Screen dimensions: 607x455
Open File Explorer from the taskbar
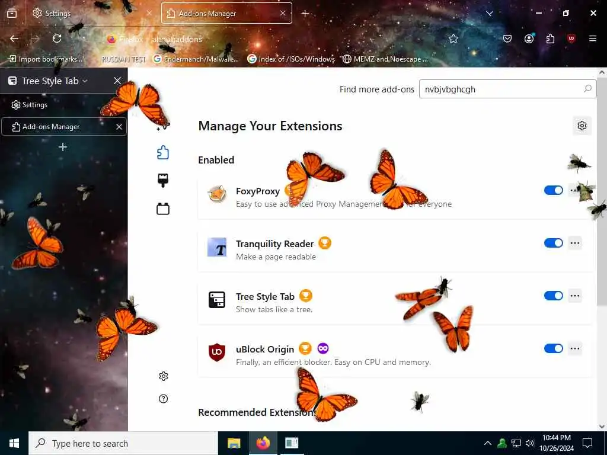coord(234,443)
